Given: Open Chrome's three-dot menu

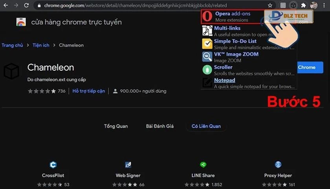Looking at the screenshot, I should point(324,5).
